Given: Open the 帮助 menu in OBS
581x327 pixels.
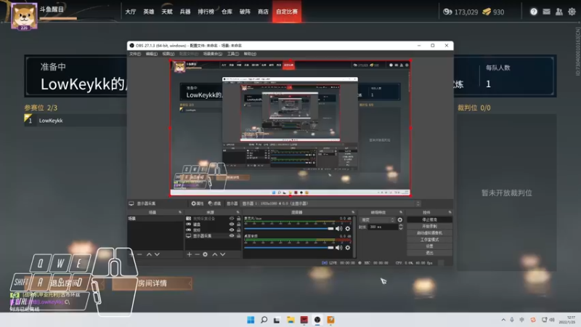Looking at the screenshot, I should click(x=250, y=54).
